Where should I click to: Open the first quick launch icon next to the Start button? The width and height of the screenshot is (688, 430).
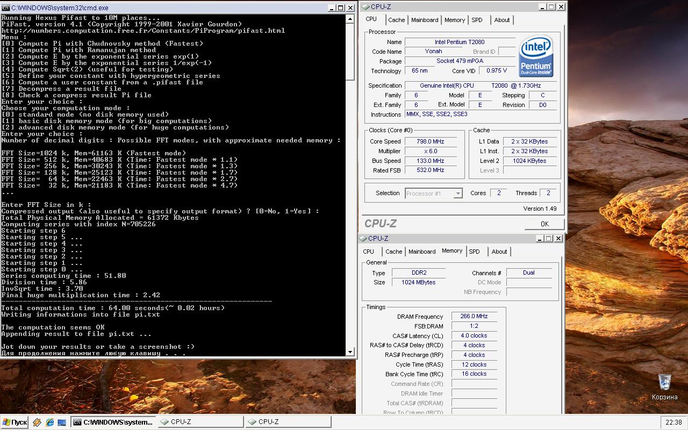38,422
